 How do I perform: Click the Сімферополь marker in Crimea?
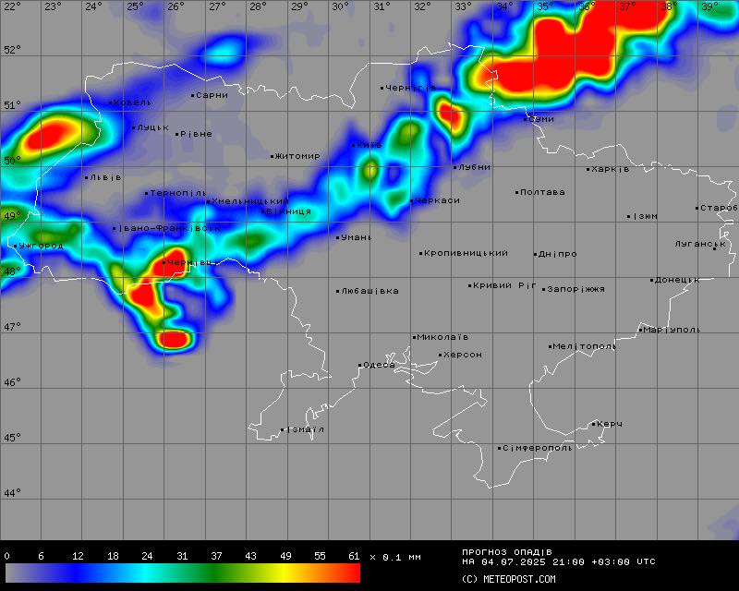[x=500, y=449]
